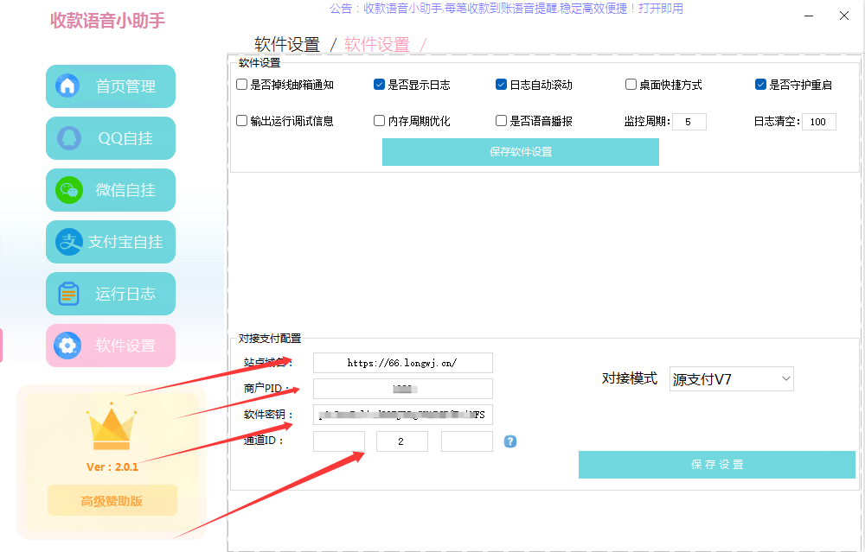The width and height of the screenshot is (865, 552).
Task: Click the 站点域名 URL input field
Action: pos(401,362)
